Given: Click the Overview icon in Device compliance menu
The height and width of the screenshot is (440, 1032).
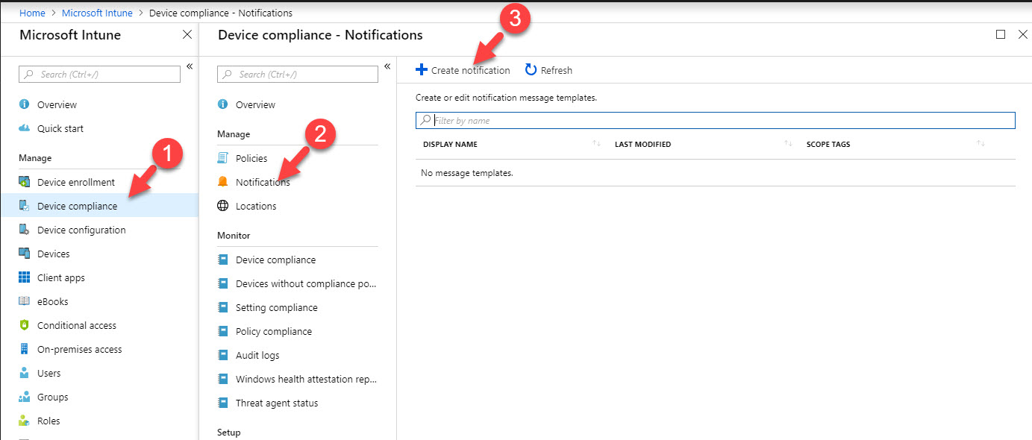Looking at the screenshot, I should point(222,104).
